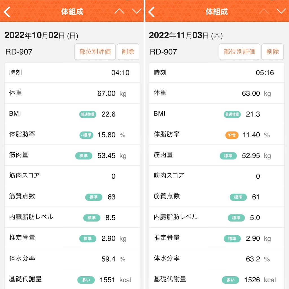Open 部位別評価 for the 10月02日 record
The image size is (289, 289).
pos(95,52)
